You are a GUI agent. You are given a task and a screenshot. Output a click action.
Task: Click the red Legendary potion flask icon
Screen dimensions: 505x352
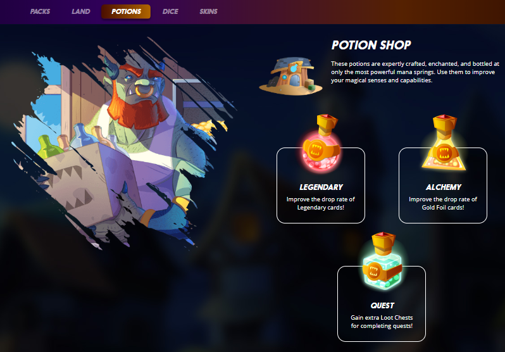tap(321, 143)
